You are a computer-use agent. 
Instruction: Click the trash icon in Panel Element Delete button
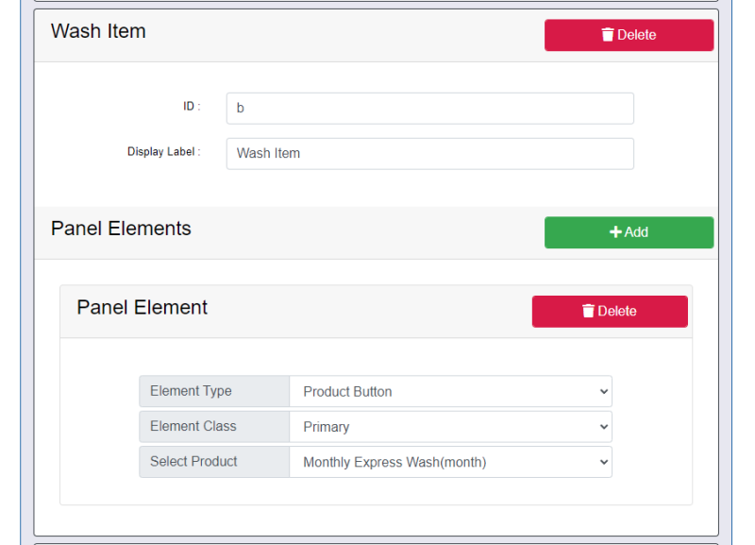[588, 312]
